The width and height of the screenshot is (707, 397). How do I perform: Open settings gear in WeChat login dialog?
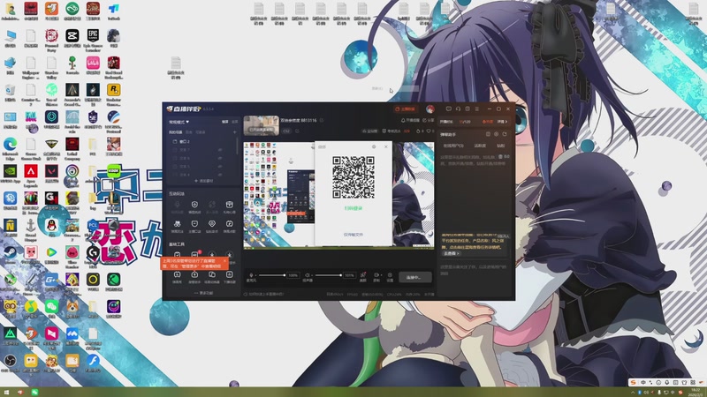pos(373,146)
